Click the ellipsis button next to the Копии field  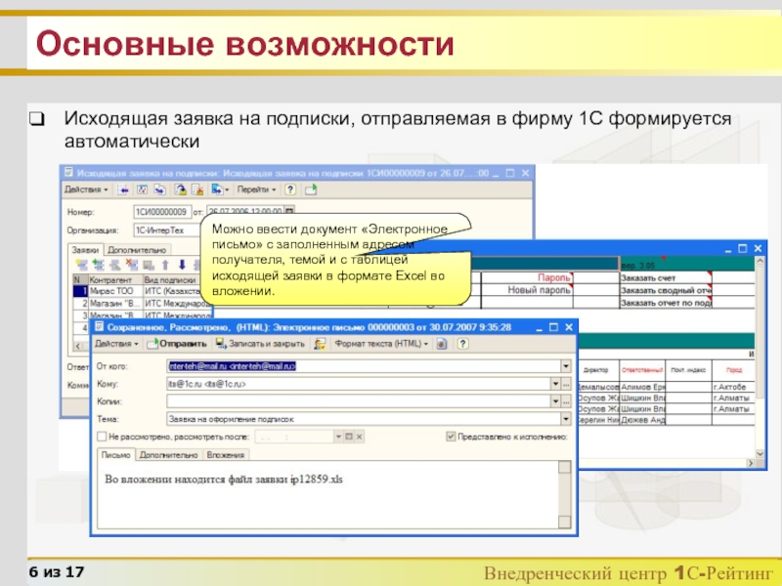tap(566, 401)
